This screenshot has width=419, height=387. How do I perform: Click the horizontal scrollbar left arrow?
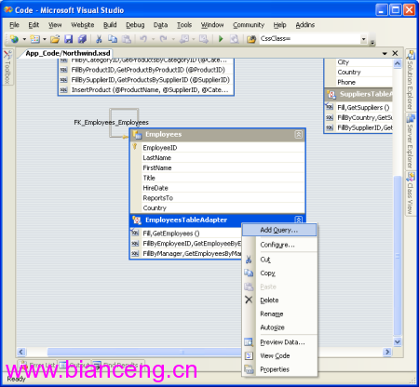[20, 352]
